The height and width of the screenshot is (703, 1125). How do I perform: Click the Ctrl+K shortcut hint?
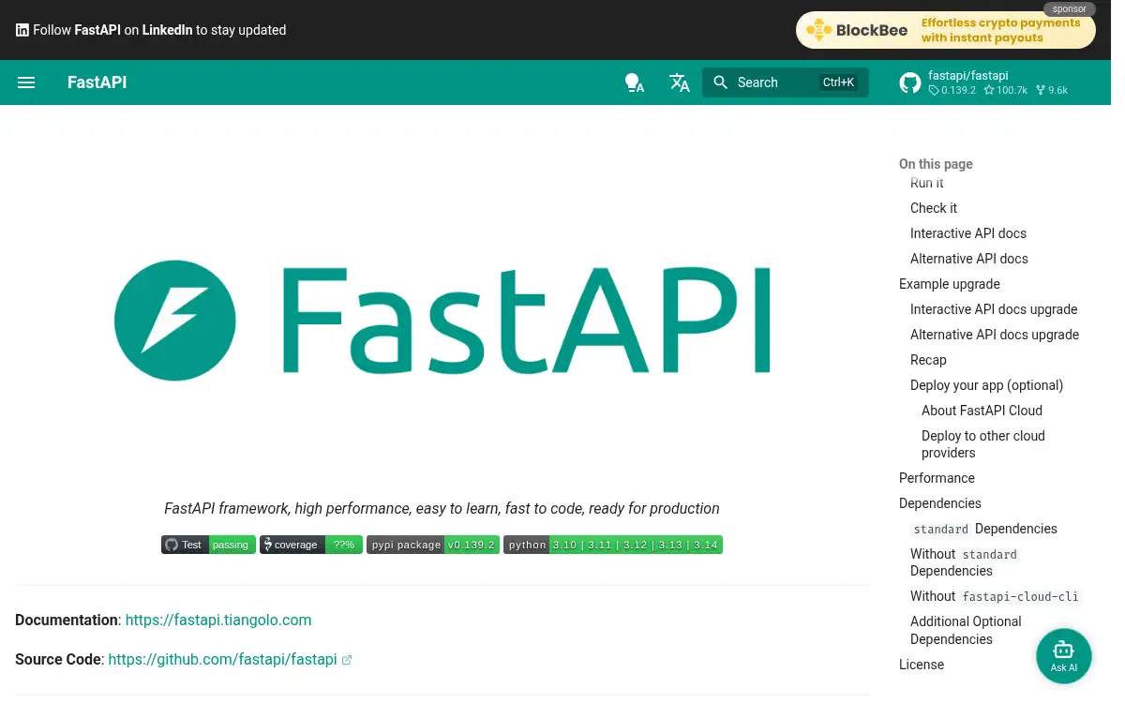[838, 82]
